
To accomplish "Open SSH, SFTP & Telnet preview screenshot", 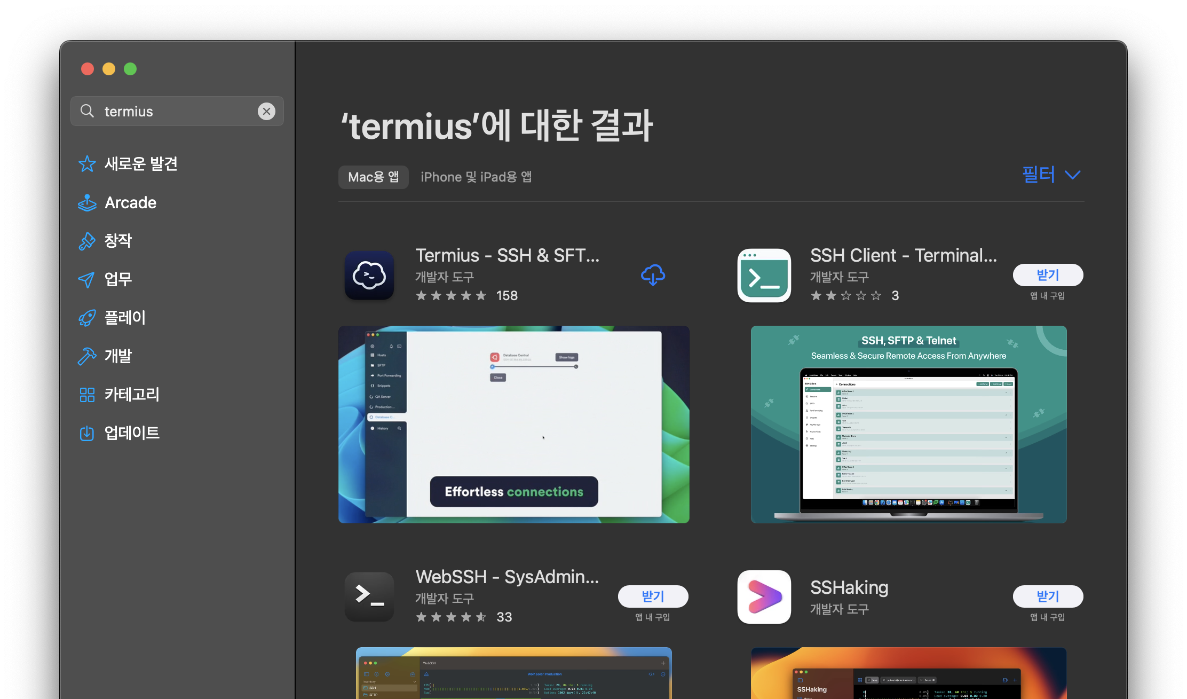I will (x=908, y=425).
